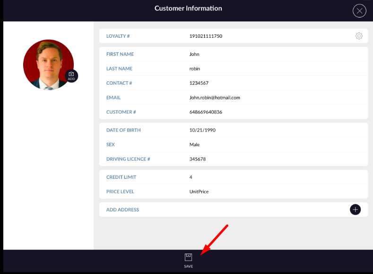Open loyalty settings gear icon
The height and width of the screenshot is (274, 373).
359,36
